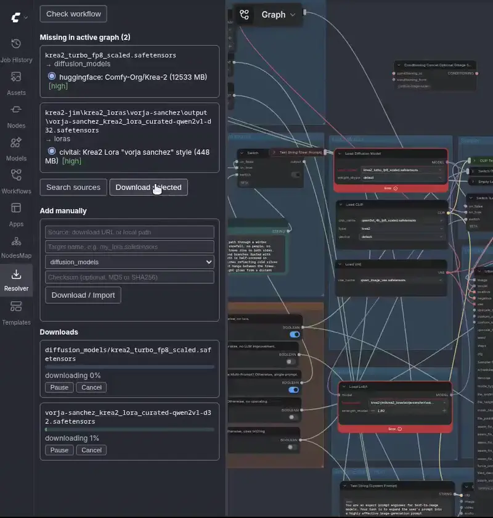Screen dimensions: 493x518
Task: Open the unet_name dropdown in Load Diffusion Model
Action: pyautogui.click(x=402, y=170)
